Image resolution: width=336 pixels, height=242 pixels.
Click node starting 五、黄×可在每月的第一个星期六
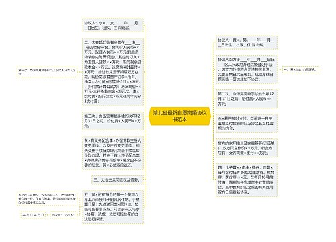[113, 207]
